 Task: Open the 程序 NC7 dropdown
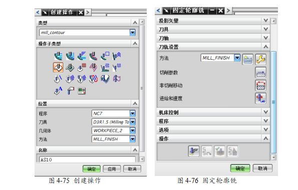[133, 113]
